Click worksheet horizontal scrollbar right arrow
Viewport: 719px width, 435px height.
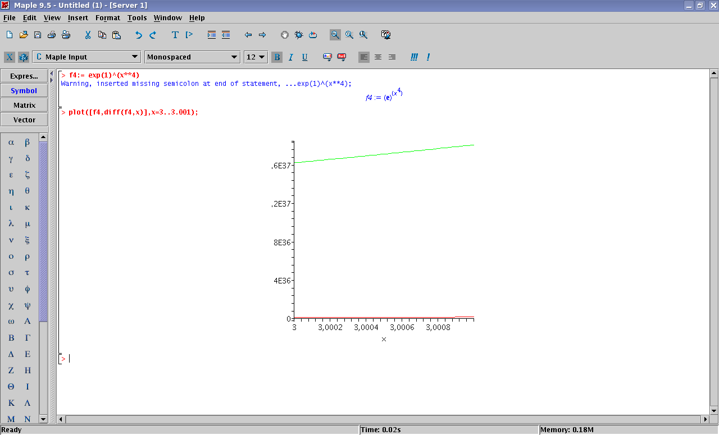[705, 419]
